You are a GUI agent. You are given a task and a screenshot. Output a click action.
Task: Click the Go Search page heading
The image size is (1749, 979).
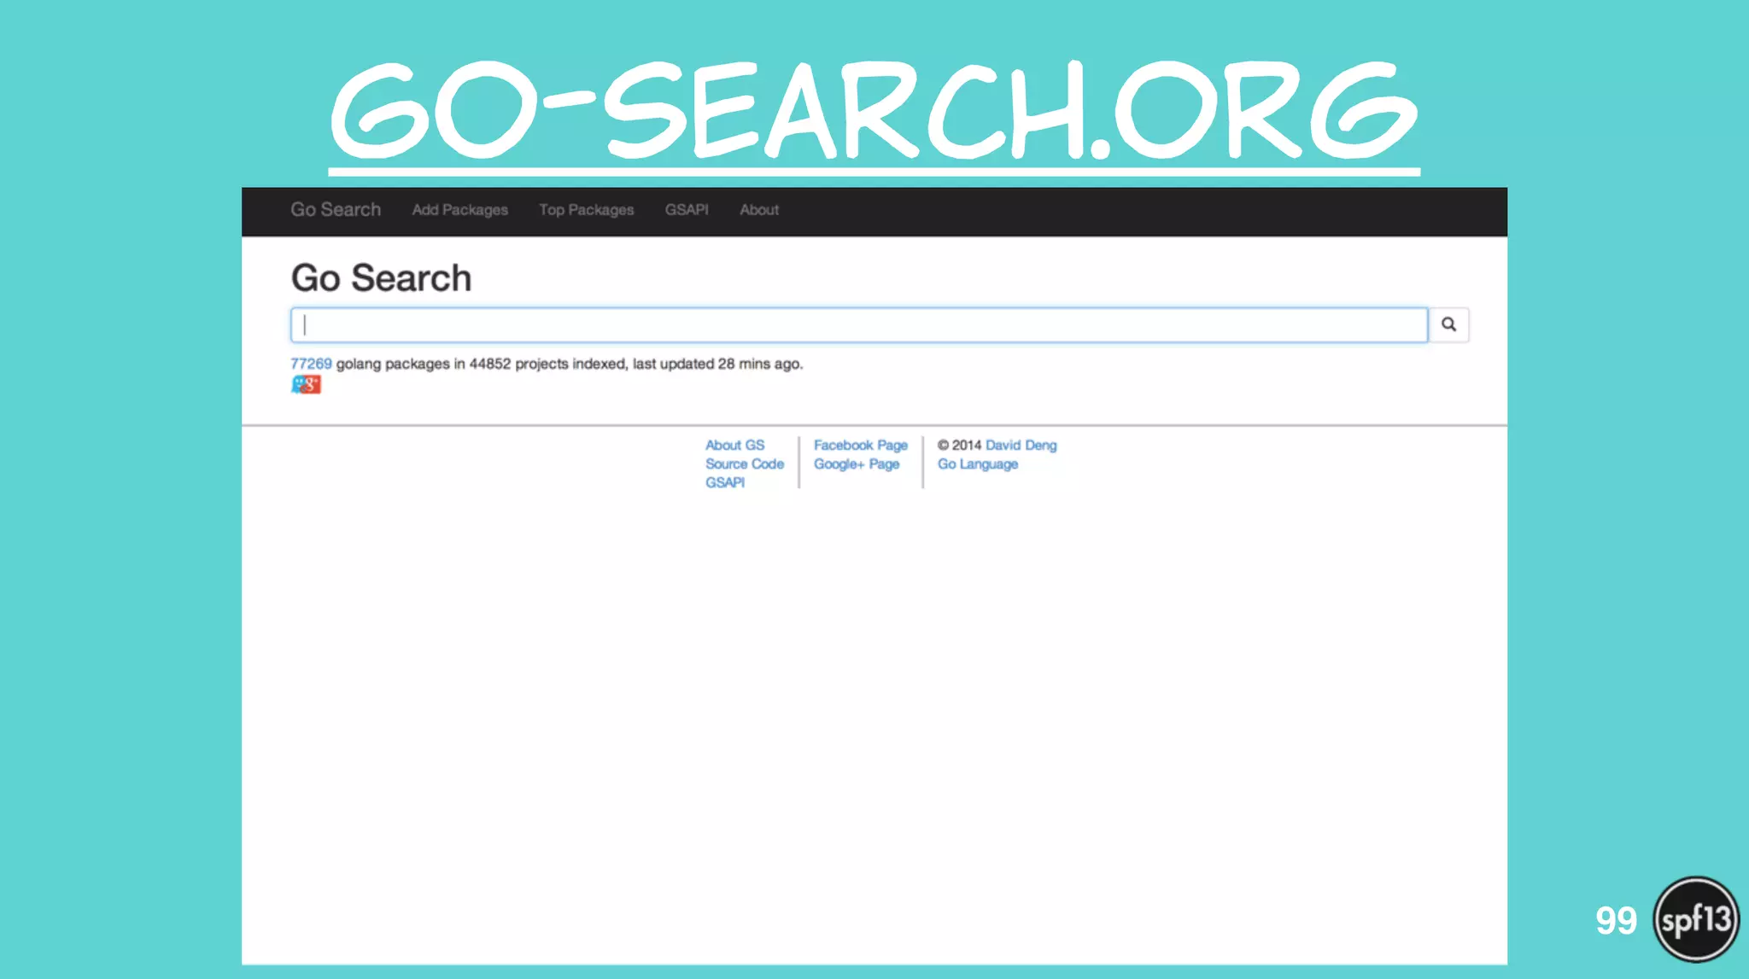381,278
